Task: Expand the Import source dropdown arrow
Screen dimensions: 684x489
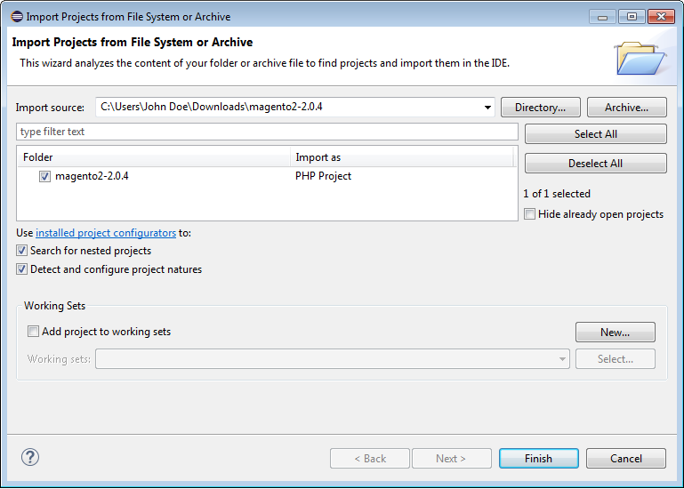Action: tap(487, 108)
